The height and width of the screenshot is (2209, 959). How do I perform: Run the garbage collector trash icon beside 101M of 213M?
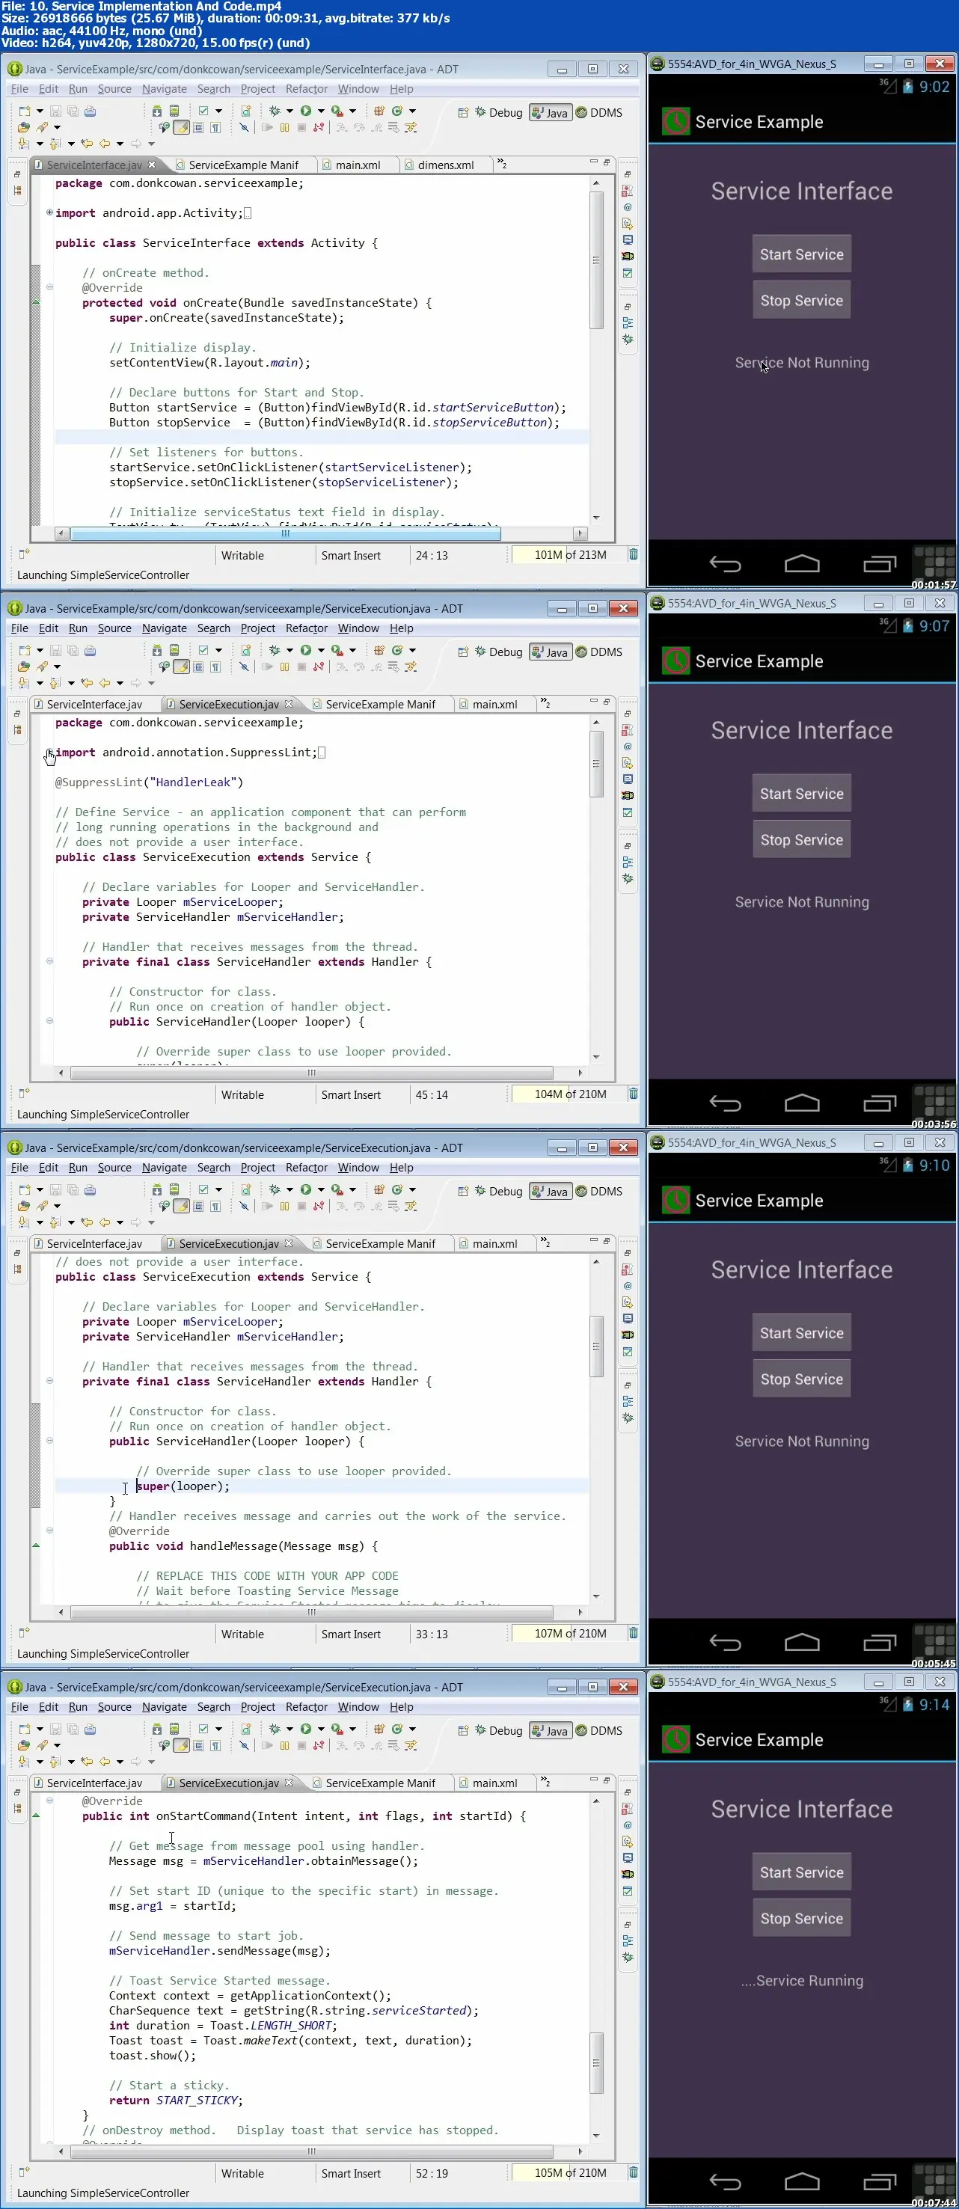[633, 554]
